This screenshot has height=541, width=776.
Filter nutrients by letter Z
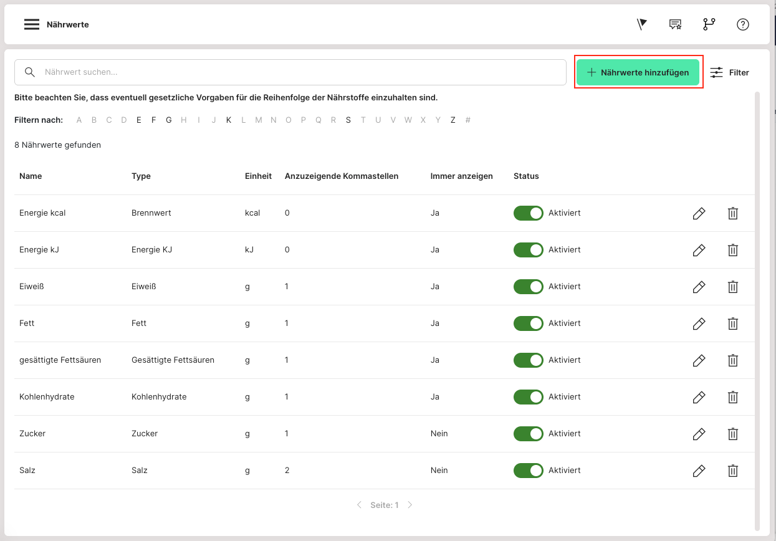(453, 120)
